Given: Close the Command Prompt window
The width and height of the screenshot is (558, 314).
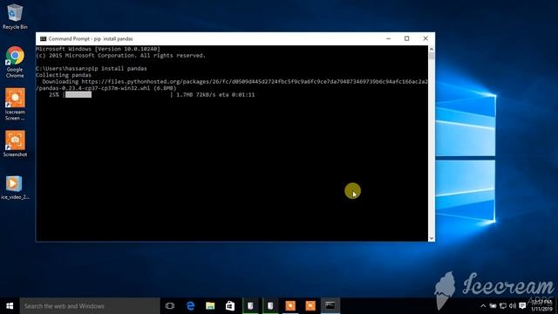Looking at the screenshot, I should click(425, 38).
